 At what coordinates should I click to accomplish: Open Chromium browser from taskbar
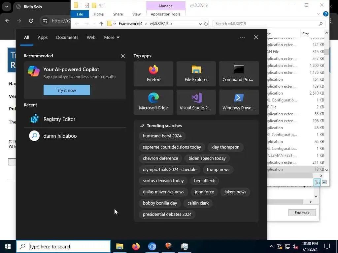point(152,246)
